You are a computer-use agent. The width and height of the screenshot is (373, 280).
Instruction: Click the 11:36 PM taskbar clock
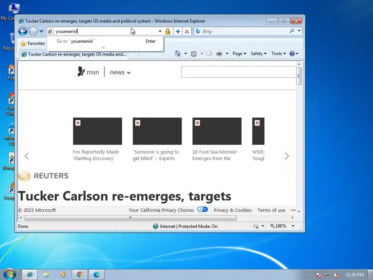[x=354, y=275]
